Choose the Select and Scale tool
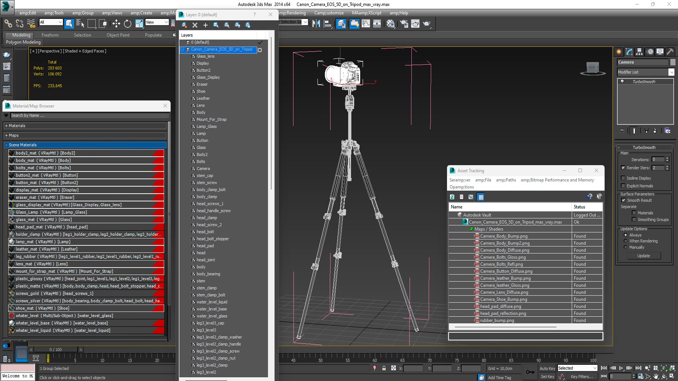 click(x=139, y=24)
